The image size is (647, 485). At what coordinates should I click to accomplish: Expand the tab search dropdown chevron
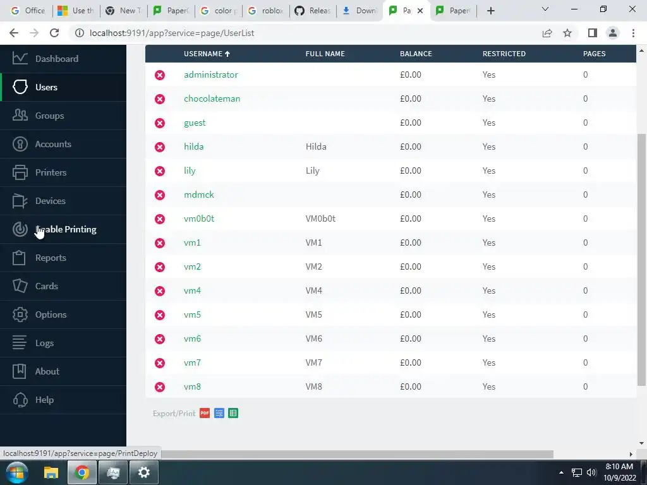pos(545,9)
